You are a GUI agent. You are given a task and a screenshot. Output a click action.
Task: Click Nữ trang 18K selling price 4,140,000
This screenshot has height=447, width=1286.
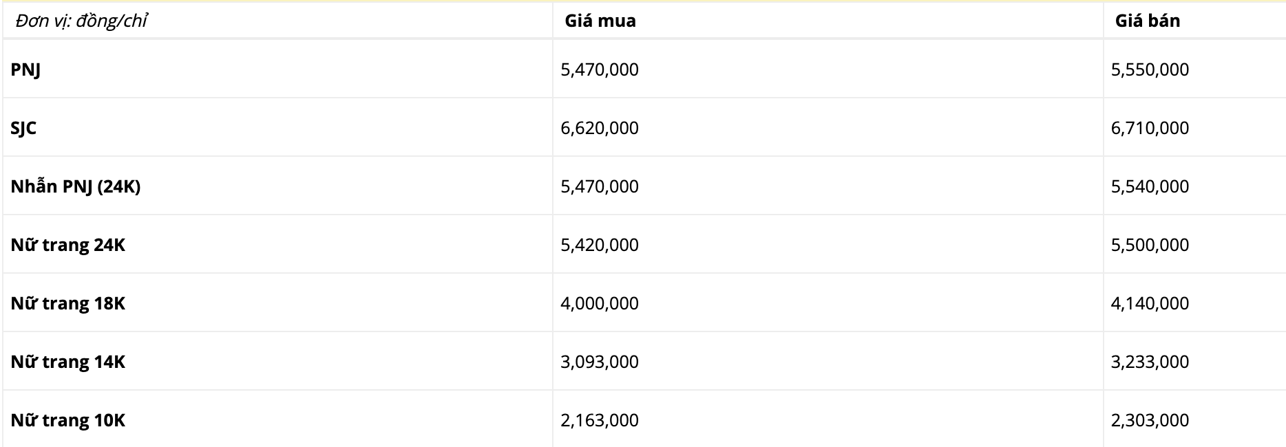click(1150, 303)
